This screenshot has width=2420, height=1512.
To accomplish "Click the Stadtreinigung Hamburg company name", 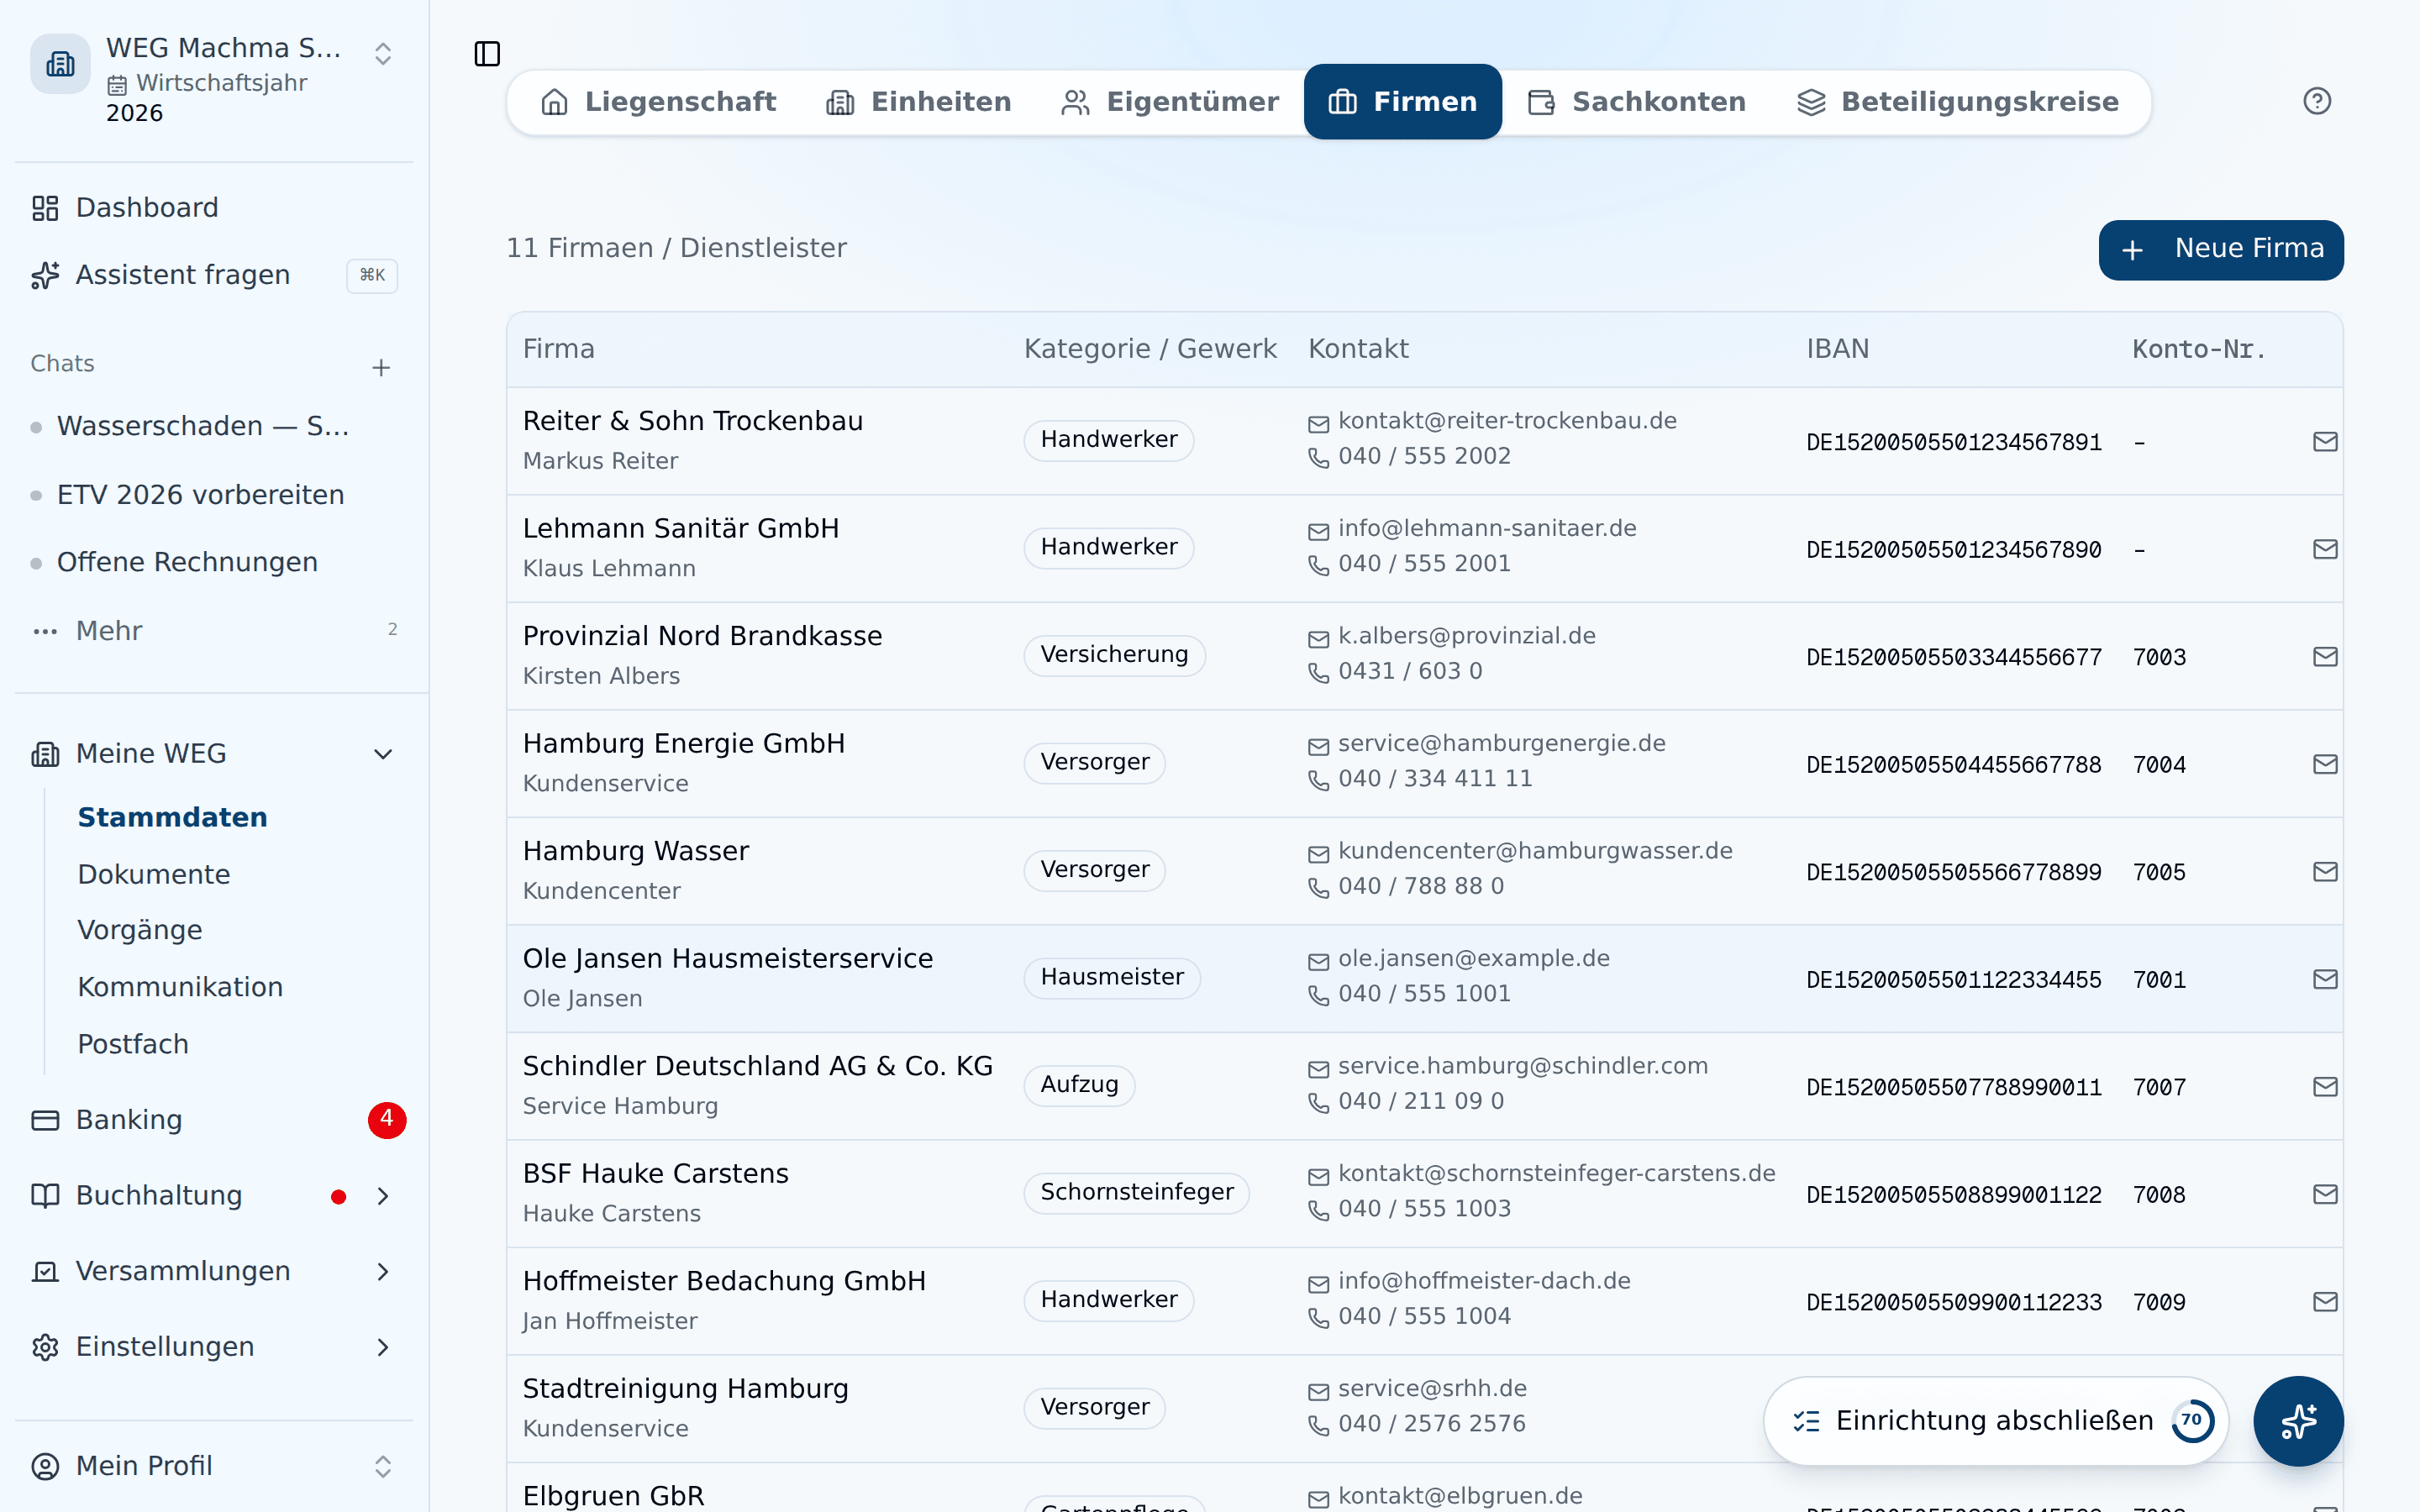I will tap(685, 1389).
